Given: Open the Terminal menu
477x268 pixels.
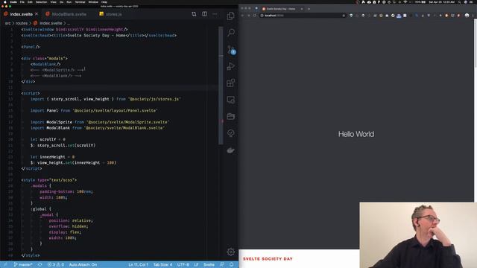Looking at the screenshot, I should pos(80,1).
